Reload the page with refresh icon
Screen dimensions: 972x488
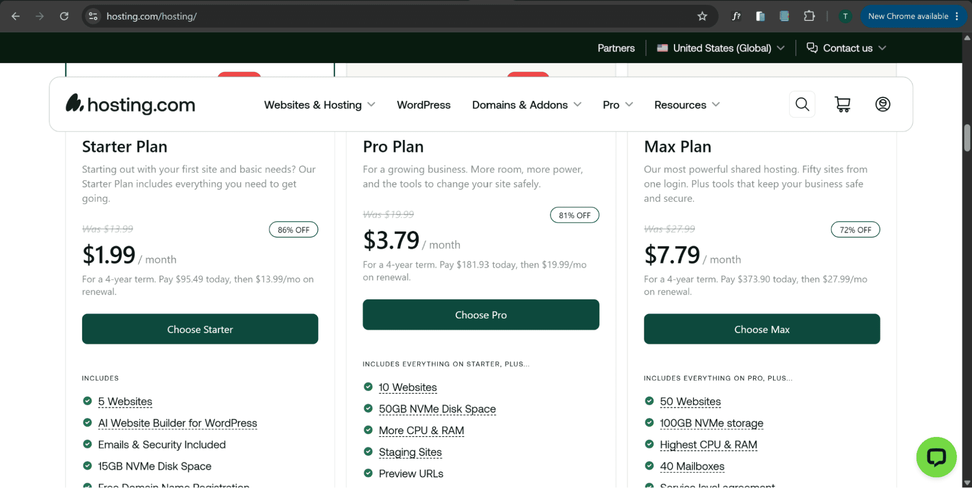(64, 16)
